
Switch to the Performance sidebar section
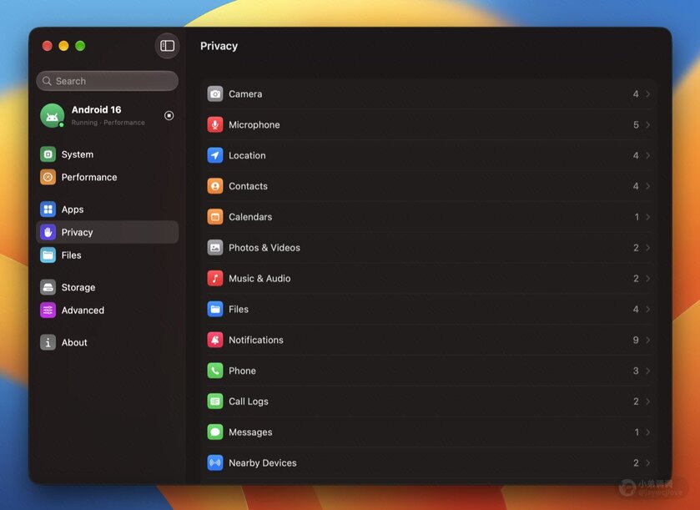pyautogui.click(x=107, y=177)
